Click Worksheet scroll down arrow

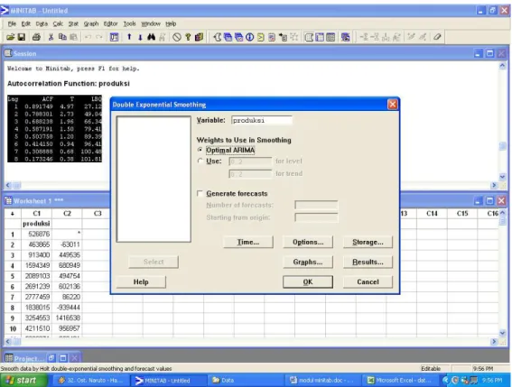[x=502, y=333]
